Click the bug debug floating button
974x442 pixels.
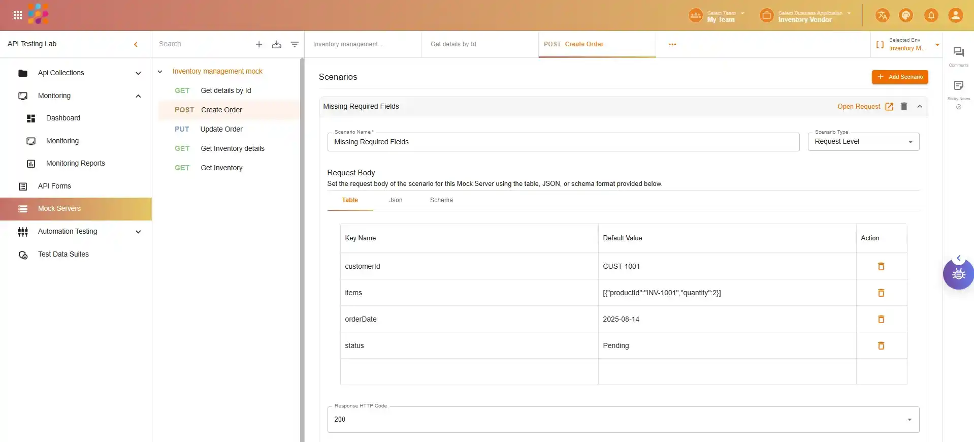coord(958,274)
